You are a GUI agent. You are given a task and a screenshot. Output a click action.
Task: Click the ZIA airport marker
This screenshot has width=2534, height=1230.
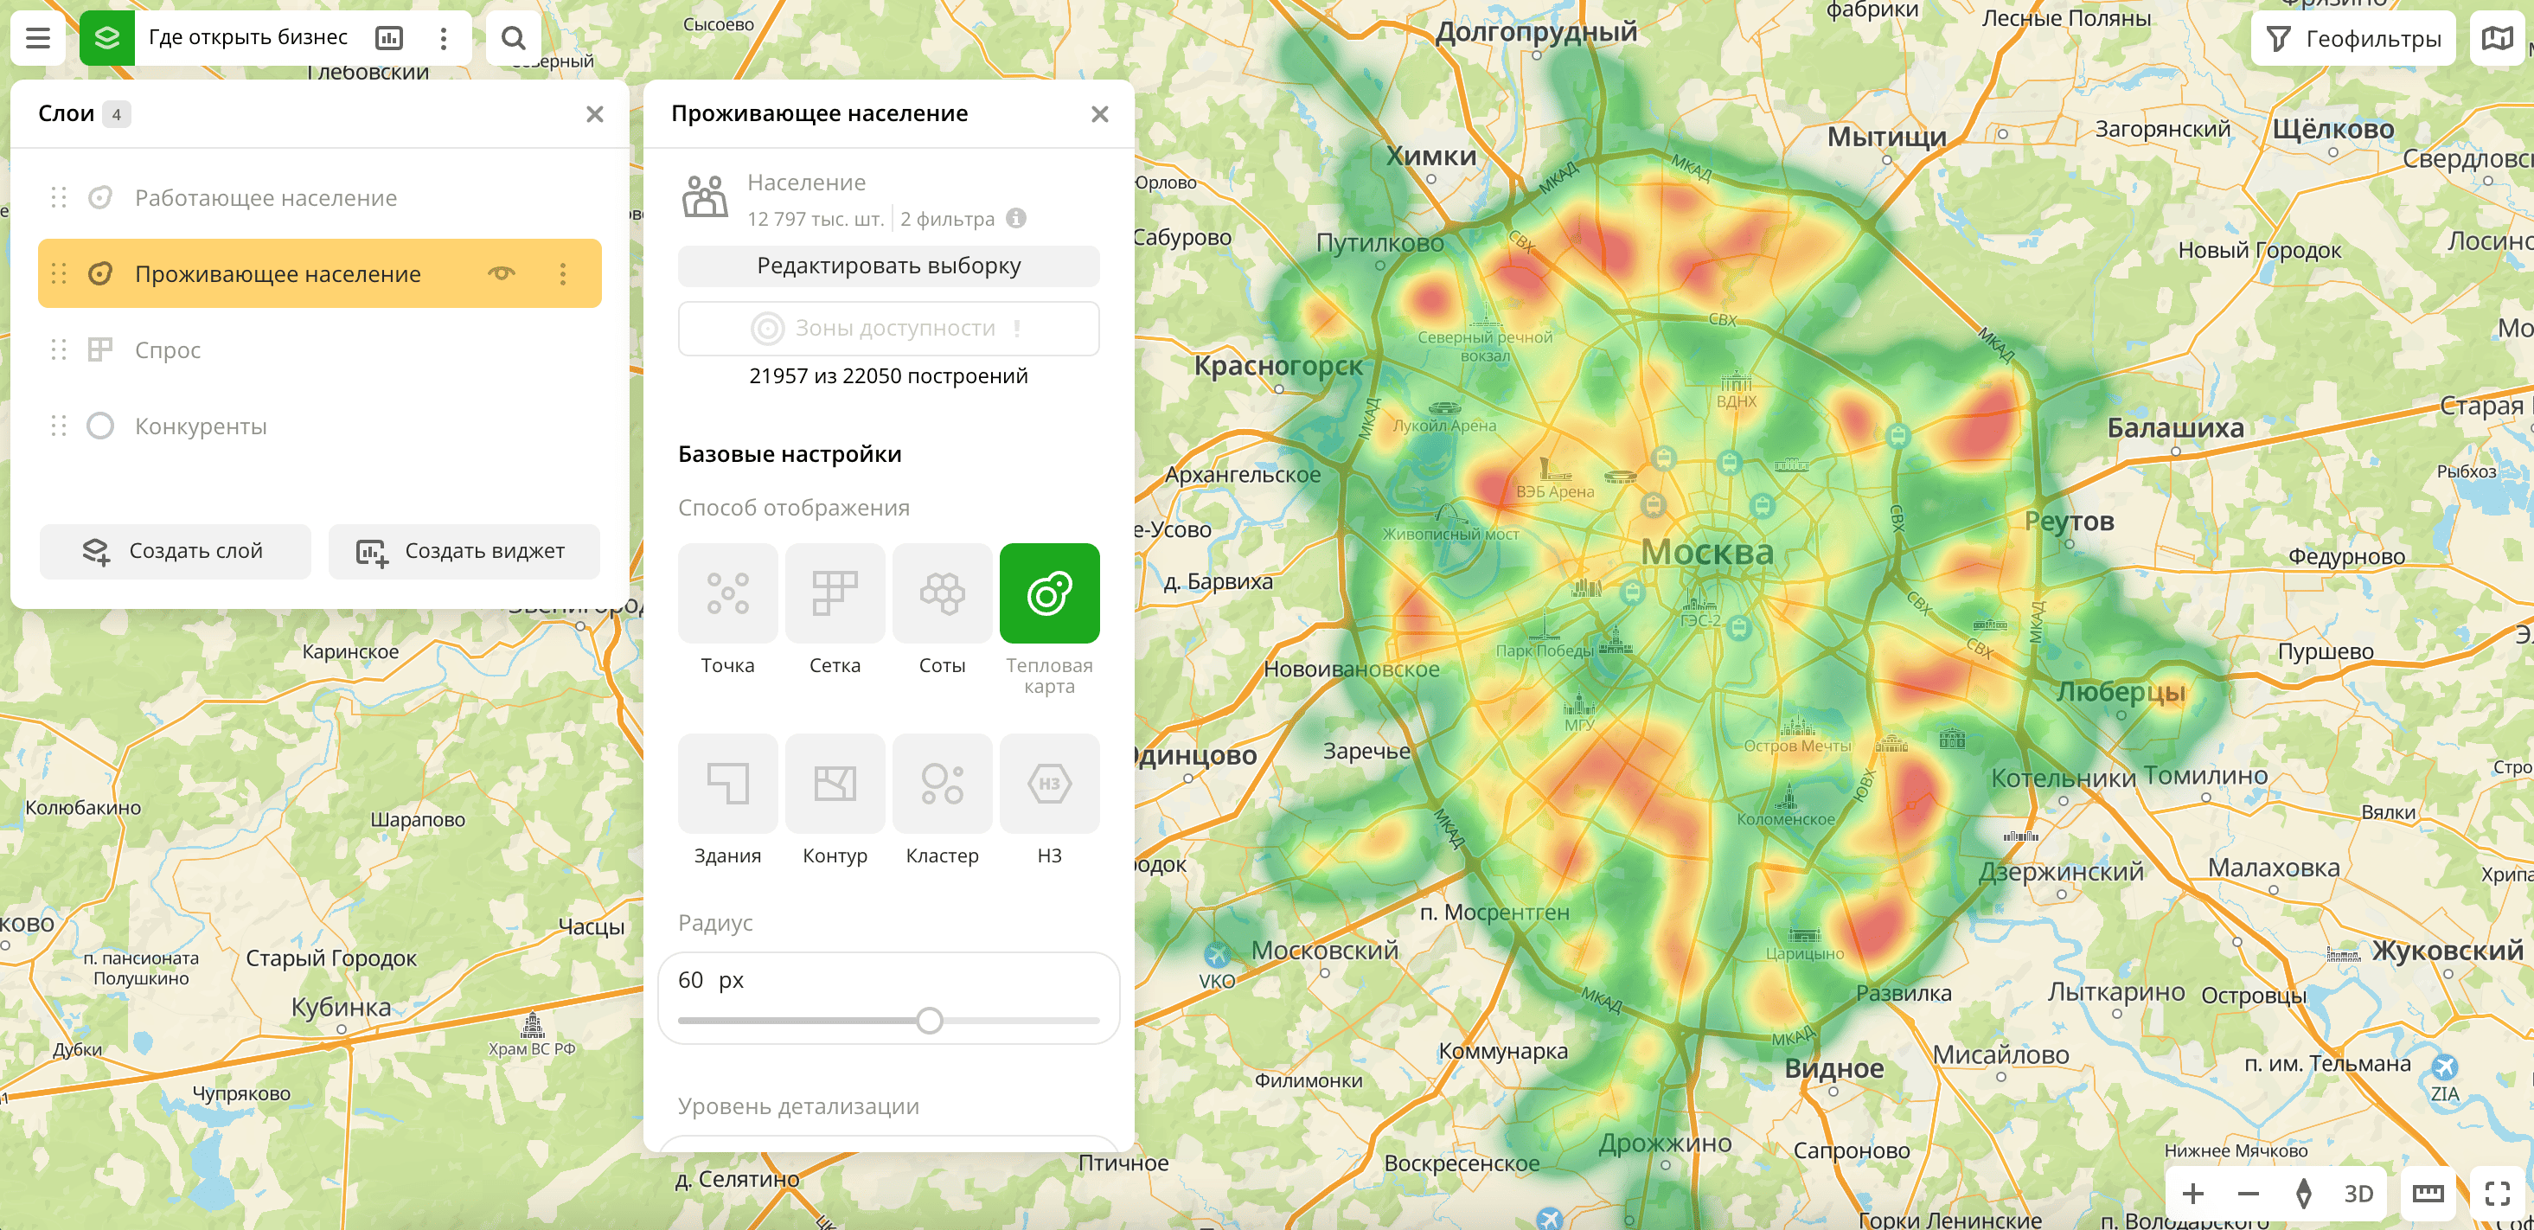2444,1067
